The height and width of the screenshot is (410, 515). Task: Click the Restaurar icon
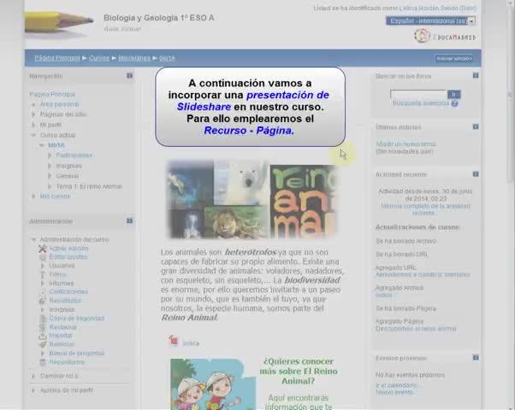(43, 327)
